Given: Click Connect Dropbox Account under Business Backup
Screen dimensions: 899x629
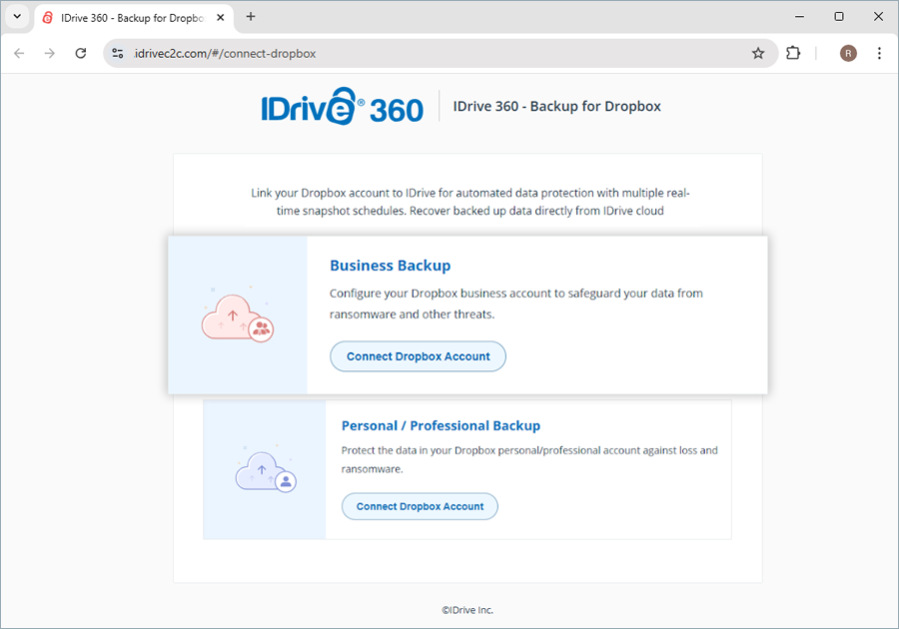Looking at the screenshot, I should point(418,356).
